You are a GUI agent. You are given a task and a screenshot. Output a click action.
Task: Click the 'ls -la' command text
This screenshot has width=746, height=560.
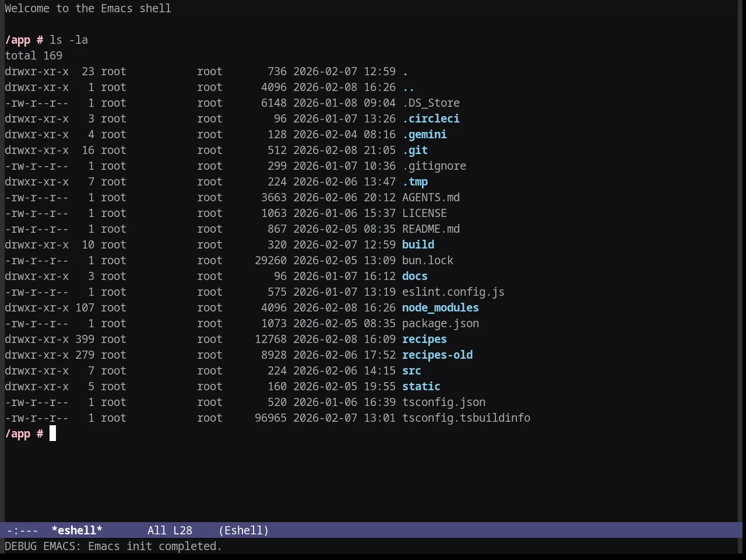[x=69, y=40]
